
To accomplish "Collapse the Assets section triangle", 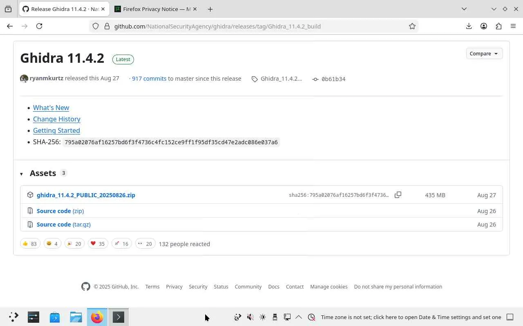I will (x=22, y=174).
